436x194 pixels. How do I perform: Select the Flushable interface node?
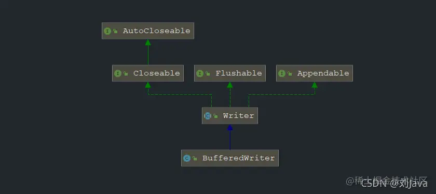229,73
